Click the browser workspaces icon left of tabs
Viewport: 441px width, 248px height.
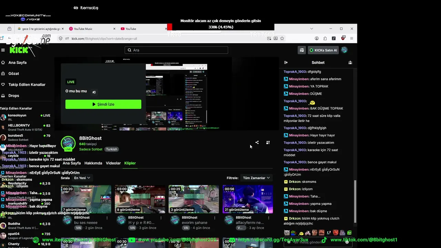click(x=9, y=29)
